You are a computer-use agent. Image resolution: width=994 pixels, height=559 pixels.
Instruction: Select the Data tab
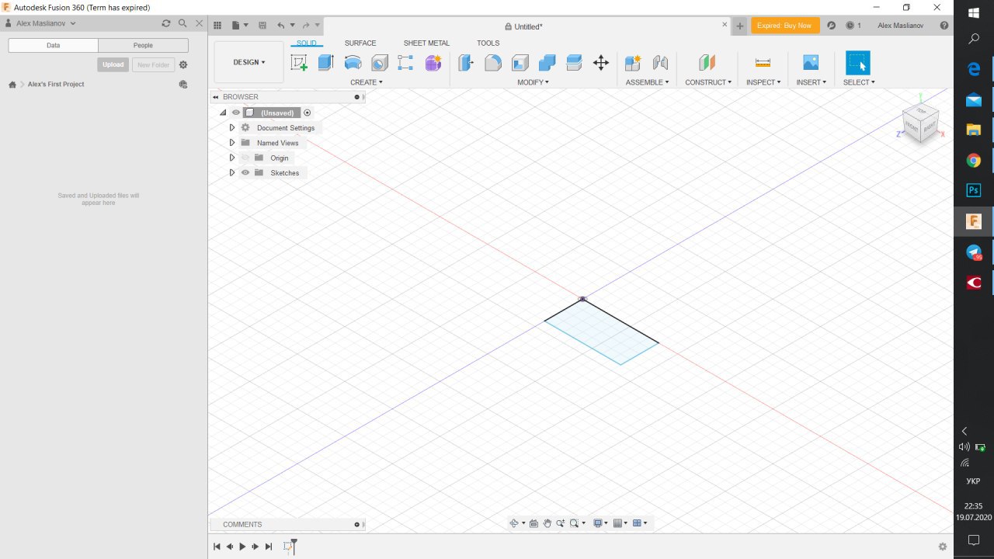54,45
